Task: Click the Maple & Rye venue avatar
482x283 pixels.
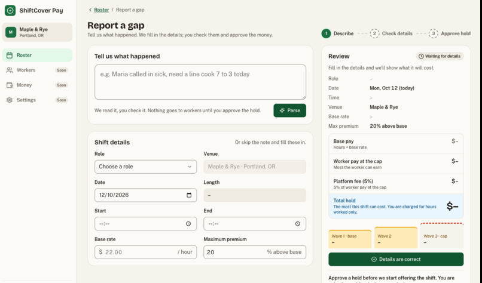Action: point(11,32)
